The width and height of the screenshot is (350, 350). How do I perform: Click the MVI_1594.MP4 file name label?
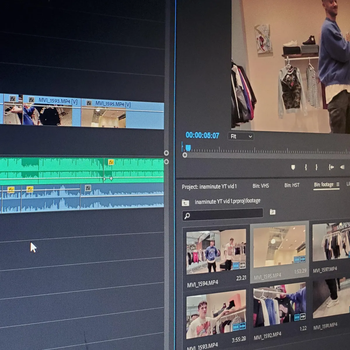[x=202, y=284]
